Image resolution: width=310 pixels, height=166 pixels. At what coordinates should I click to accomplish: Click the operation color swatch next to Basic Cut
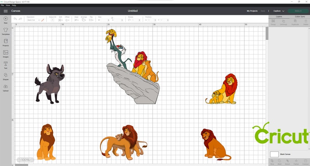(x=43, y=20)
